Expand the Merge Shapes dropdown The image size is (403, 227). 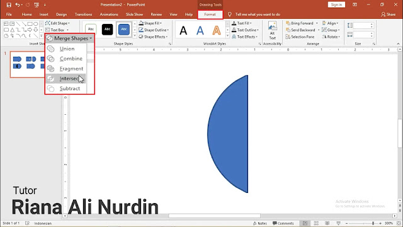[x=69, y=38]
